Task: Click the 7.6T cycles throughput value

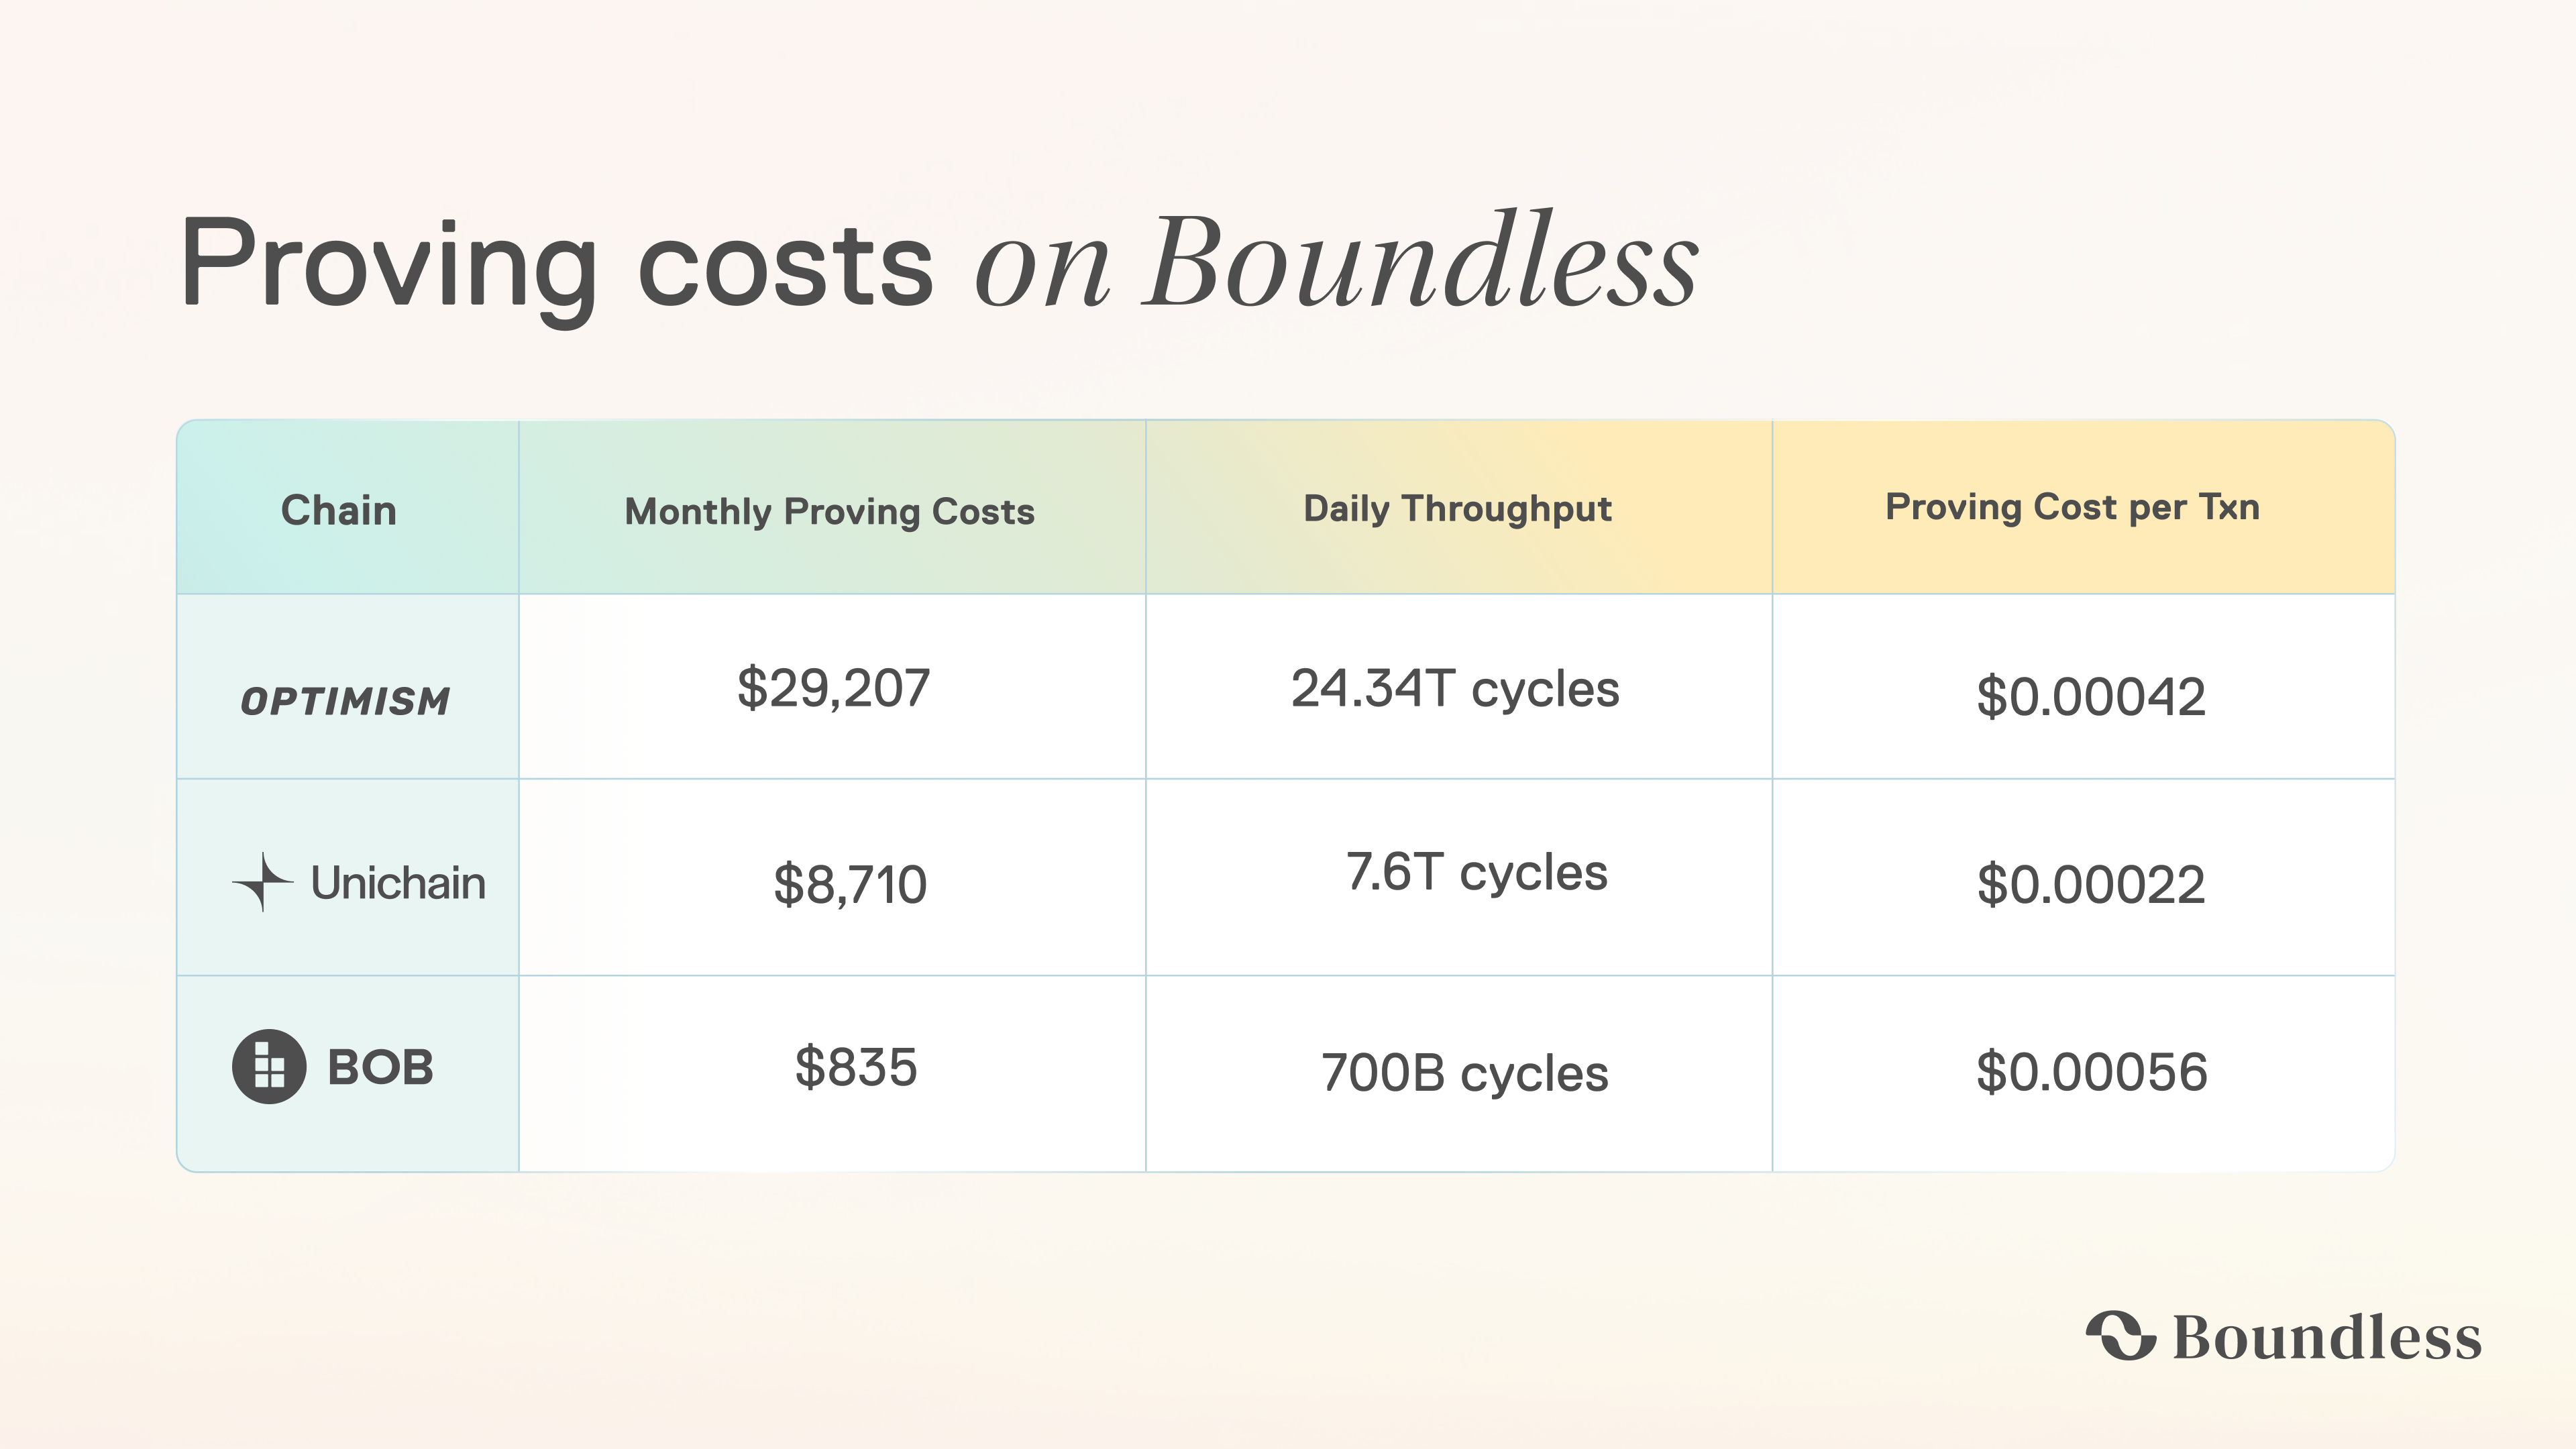Action: tap(1476, 872)
